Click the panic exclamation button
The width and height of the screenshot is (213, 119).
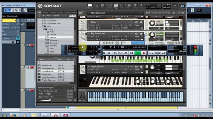pyautogui.click(x=159, y=6)
